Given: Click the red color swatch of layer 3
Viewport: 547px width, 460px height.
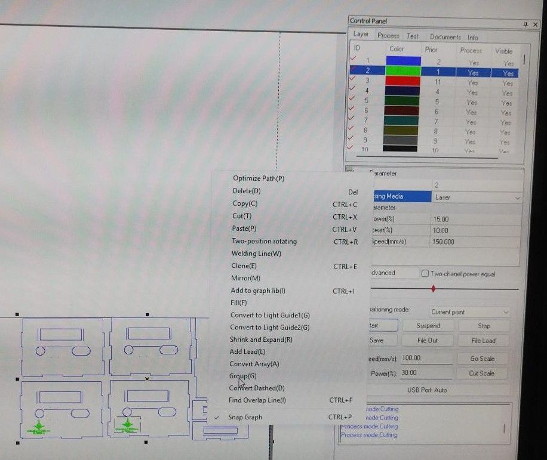Looking at the screenshot, I should [x=402, y=81].
